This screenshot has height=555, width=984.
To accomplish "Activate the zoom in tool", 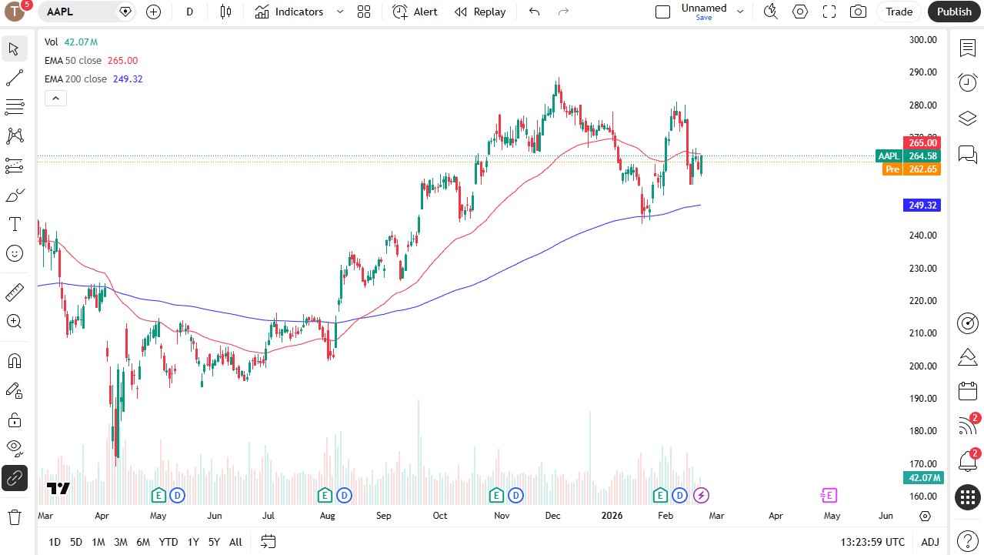I will click(14, 322).
